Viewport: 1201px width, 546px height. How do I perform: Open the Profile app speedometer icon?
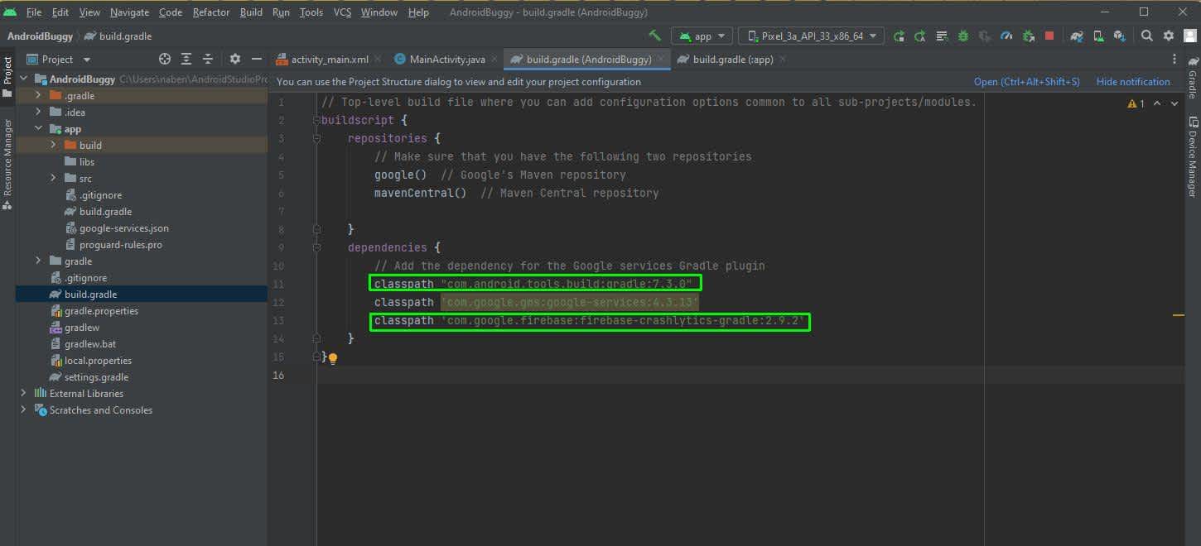pyautogui.click(x=1006, y=36)
